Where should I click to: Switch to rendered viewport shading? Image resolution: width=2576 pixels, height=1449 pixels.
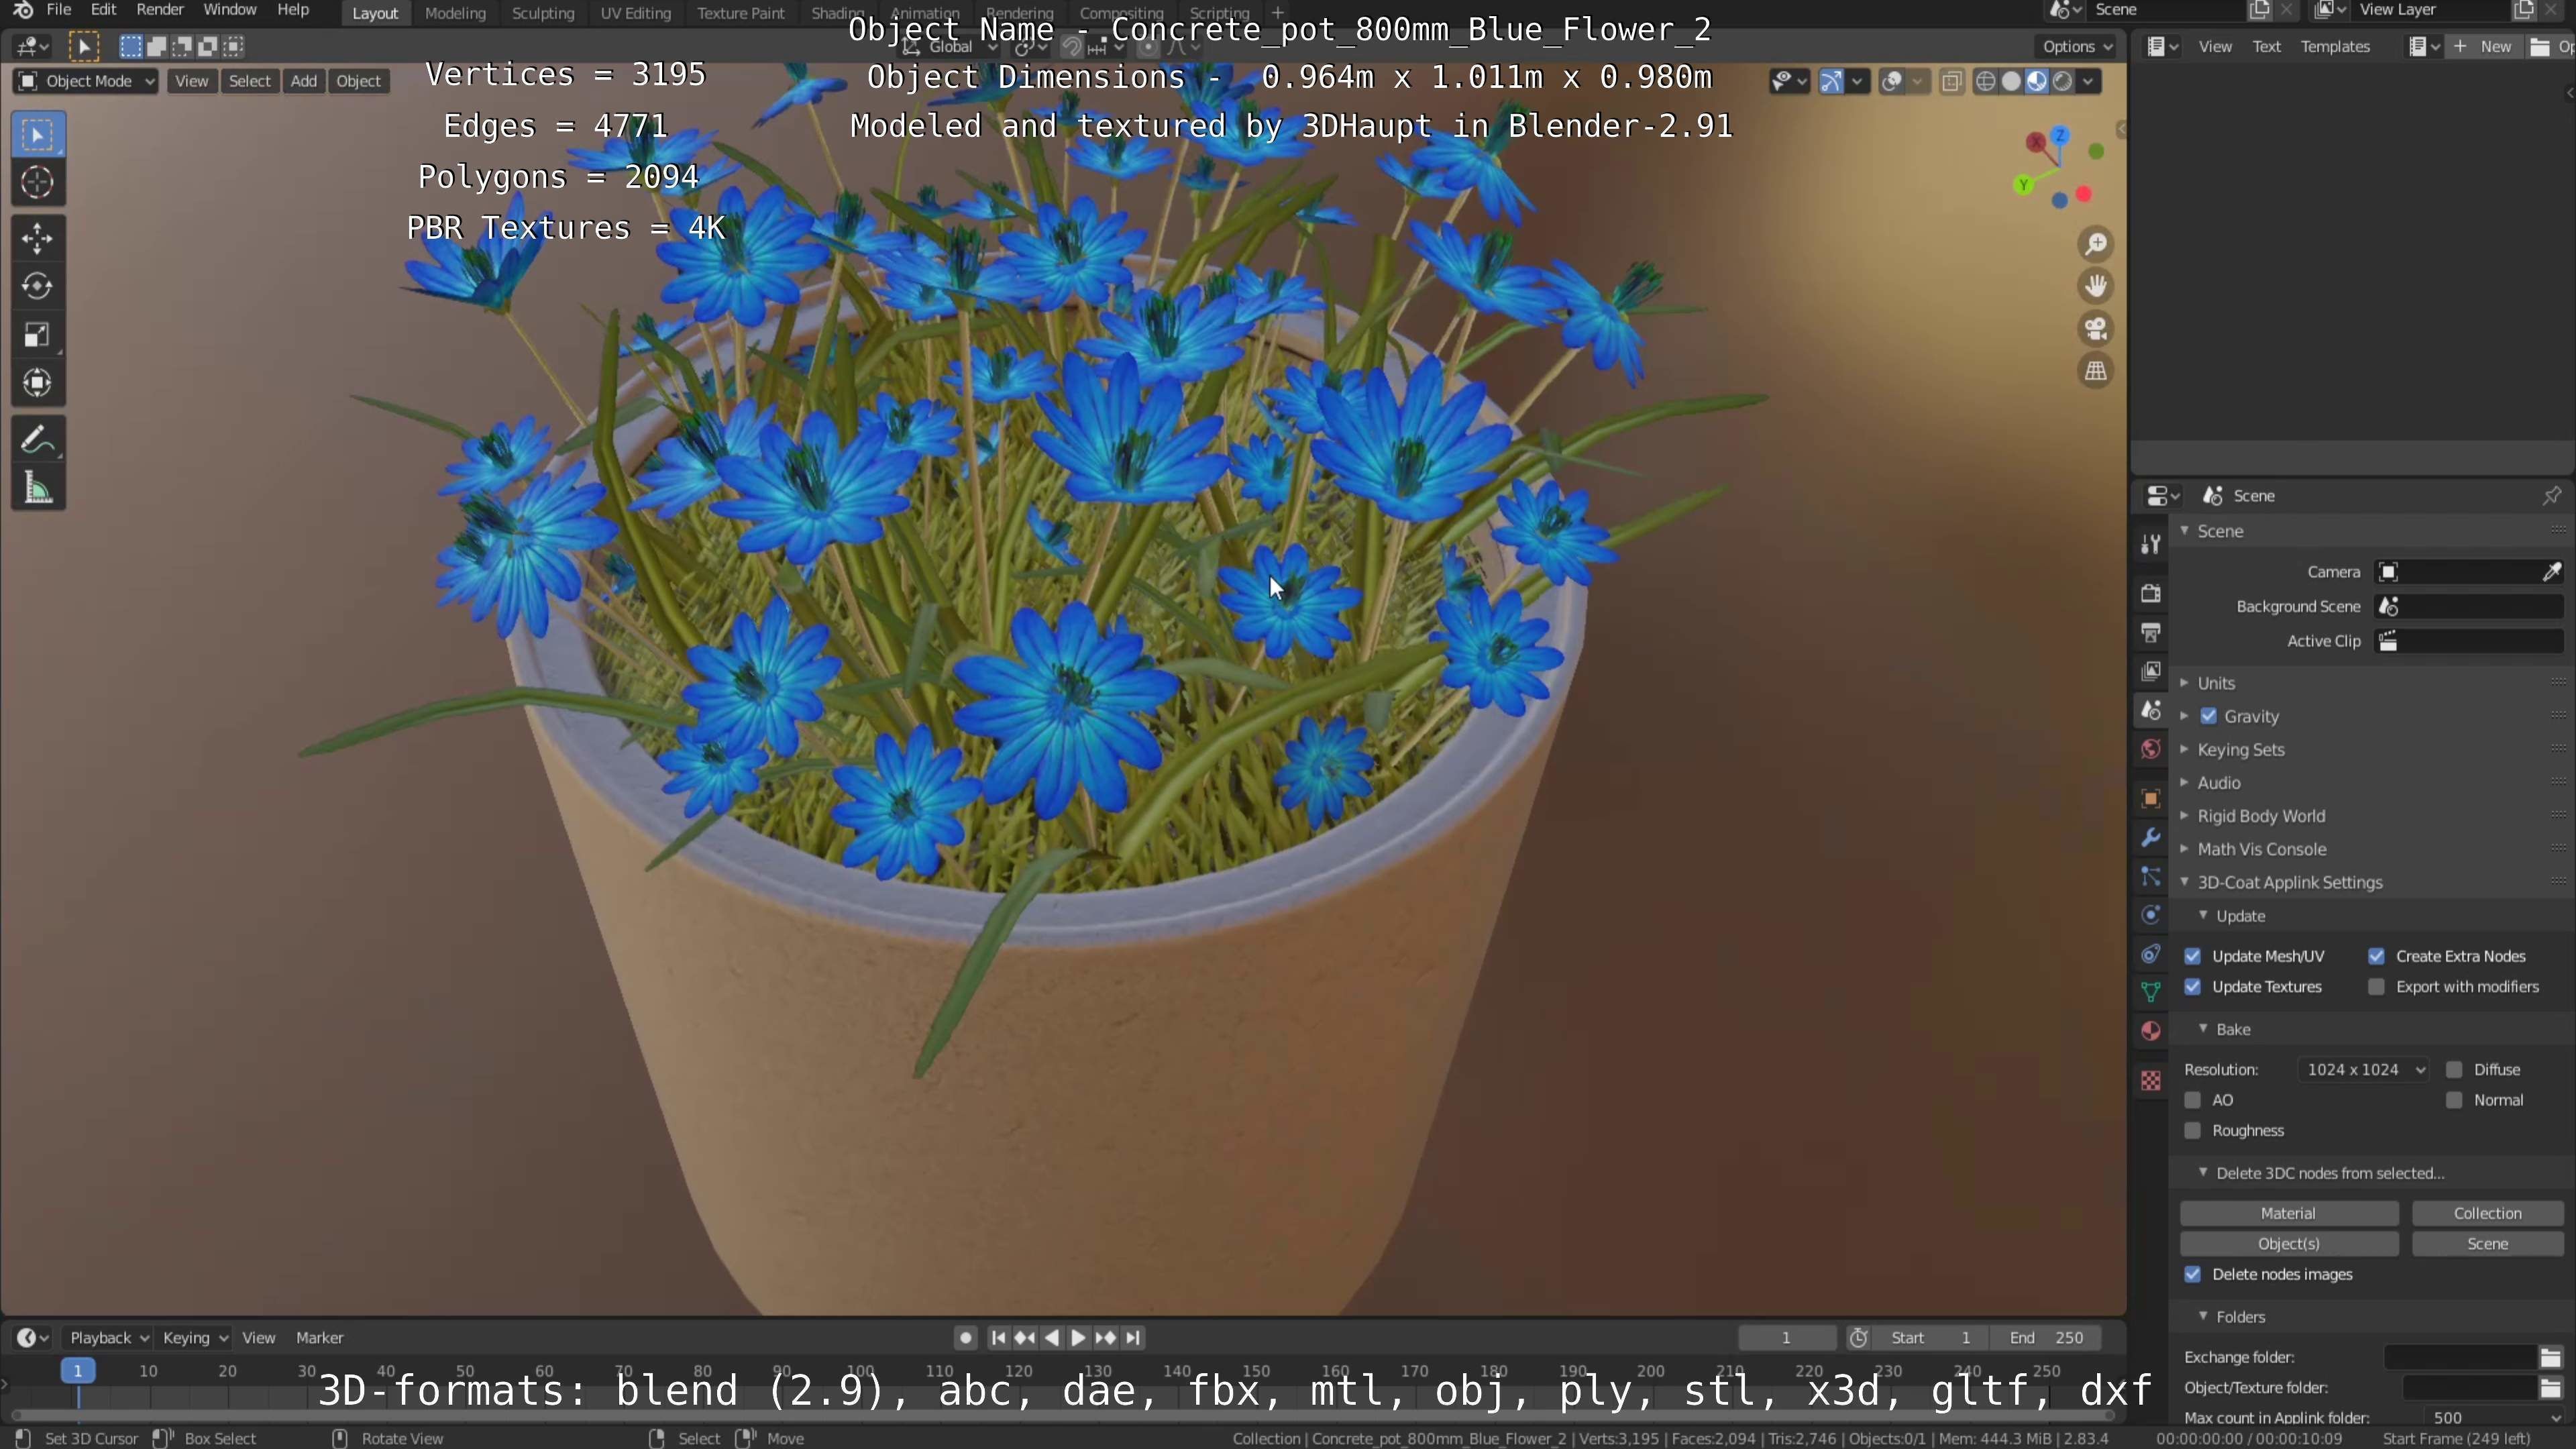(x=2062, y=81)
